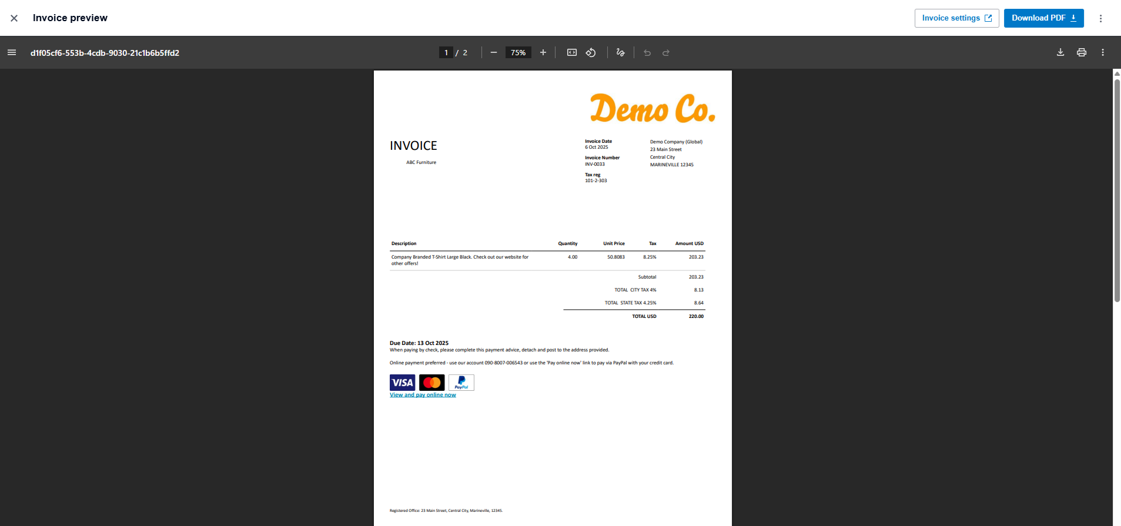Click the PayPal logo

click(x=461, y=383)
